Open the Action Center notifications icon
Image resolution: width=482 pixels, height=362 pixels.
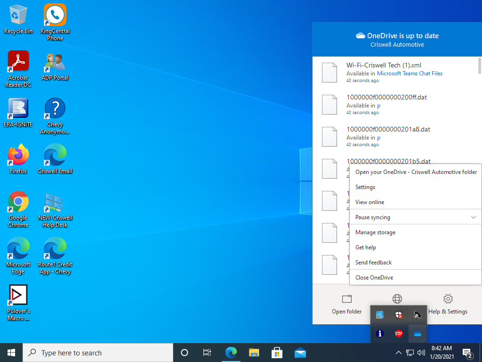(467, 353)
